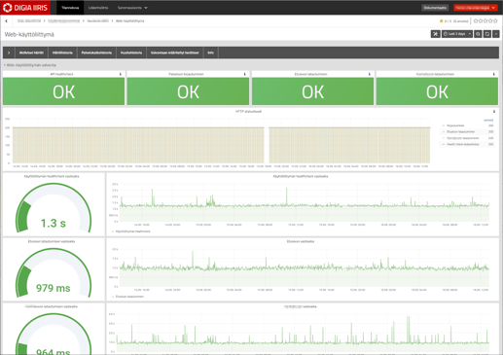The width and height of the screenshot is (503, 355).
Task: Click info icon on Etusivun latautuminen panel
Action: tap(369, 74)
